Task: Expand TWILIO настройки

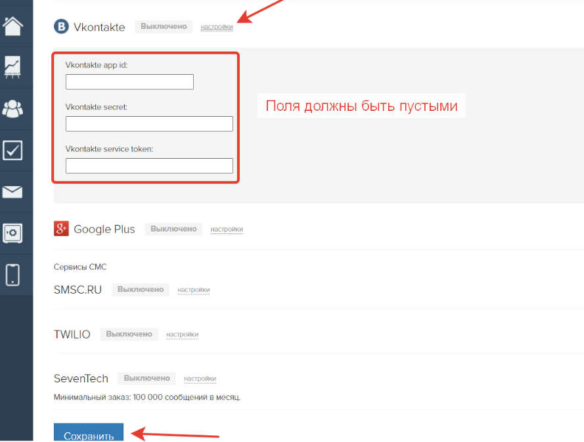Action: coord(182,334)
